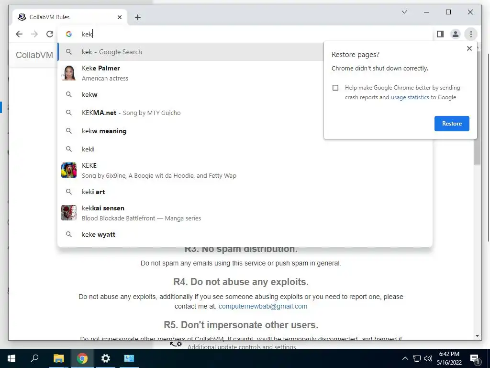490x368 pixels.
Task: Click the 'R5. Don't impersonate other users.' heading
Action: click(241, 325)
